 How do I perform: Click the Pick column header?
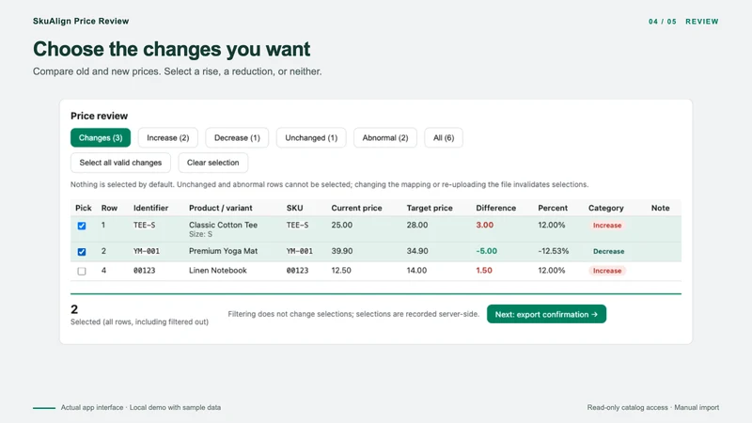[x=84, y=208]
